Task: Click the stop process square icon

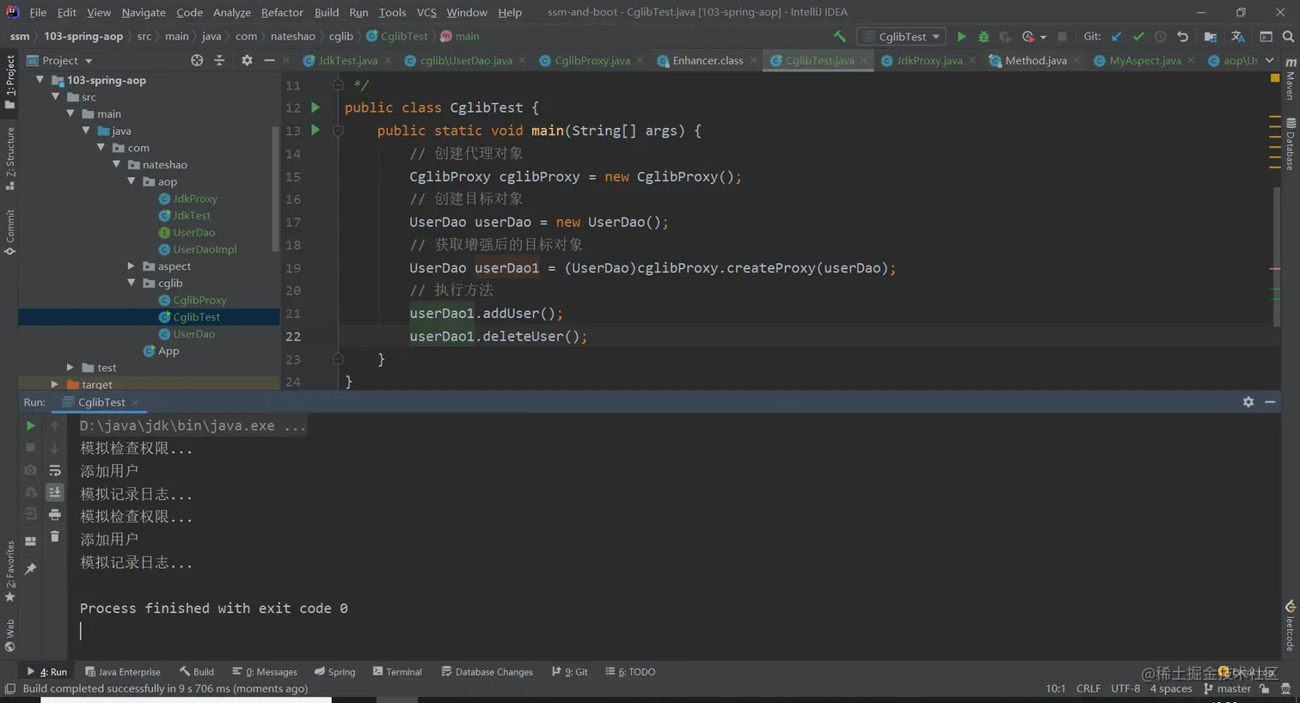Action: tap(1063, 36)
